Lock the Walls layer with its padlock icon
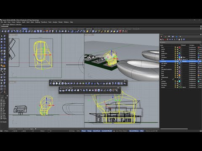This screenshot has width=202, height=151. click(177, 51)
